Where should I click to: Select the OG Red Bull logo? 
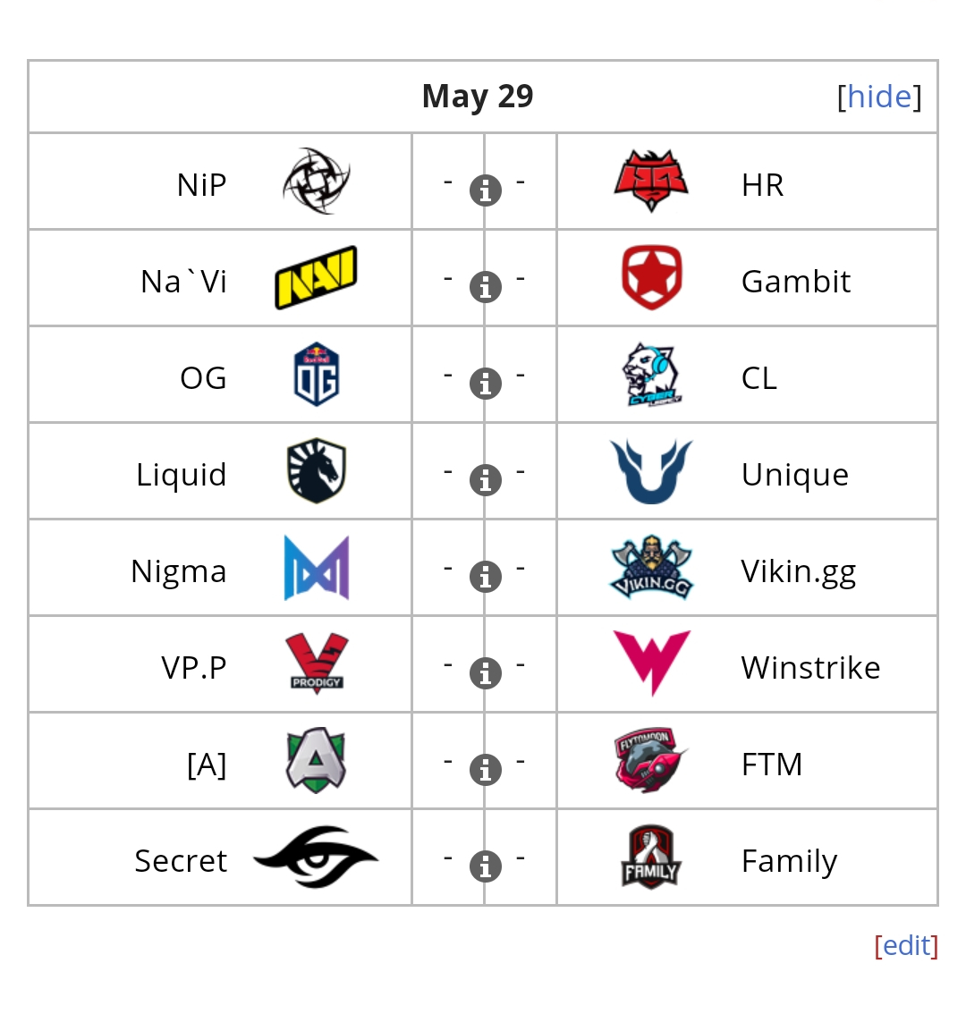tap(317, 375)
